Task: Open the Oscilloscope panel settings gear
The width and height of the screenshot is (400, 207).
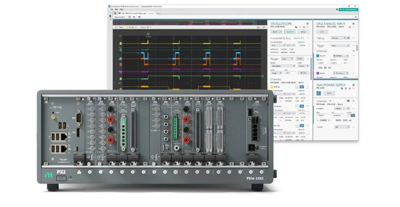Action: tap(307, 23)
